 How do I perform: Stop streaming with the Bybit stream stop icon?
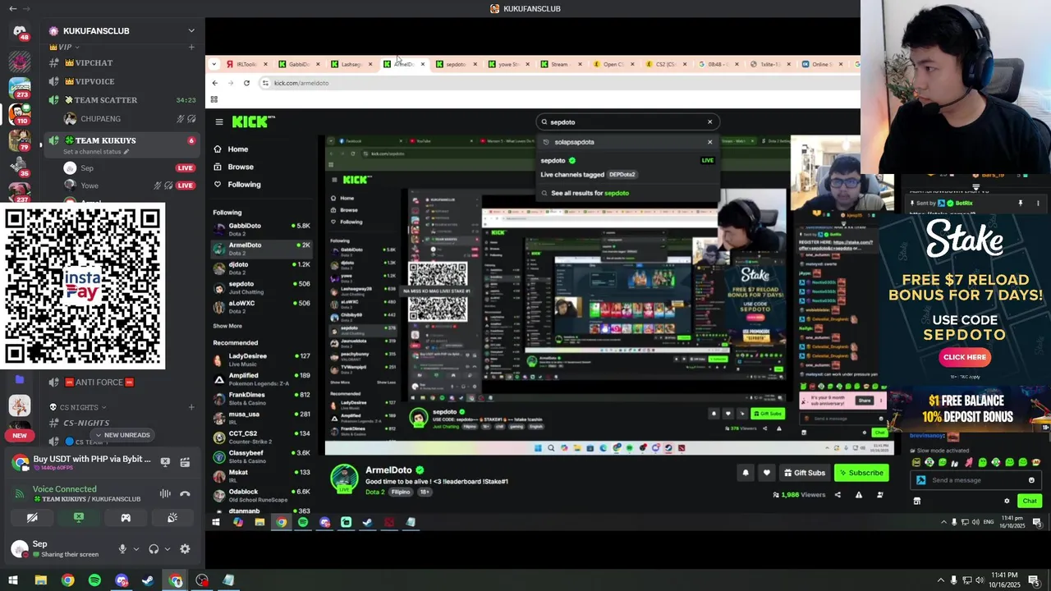[165, 462]
